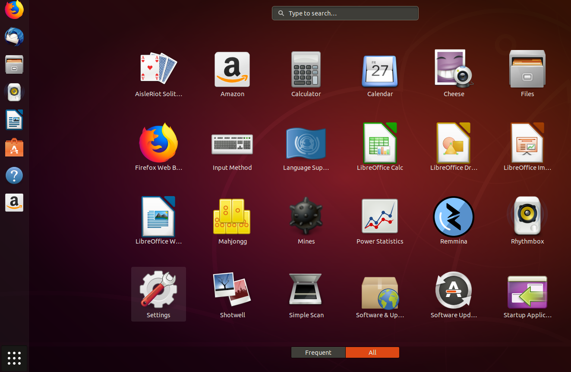Screen dimensions: 571x372
Task: Start the Mines game
Action: [x=306, y=221]
